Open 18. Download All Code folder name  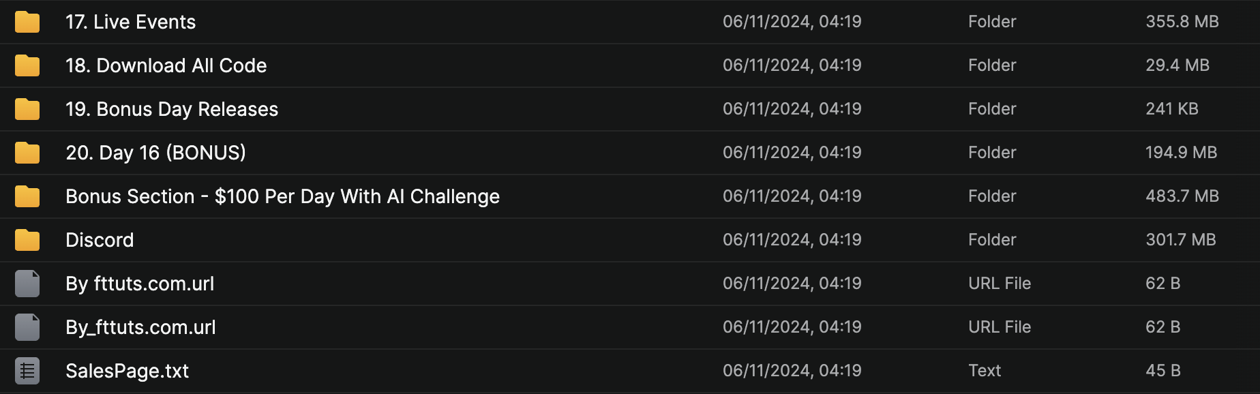point(166,65)
